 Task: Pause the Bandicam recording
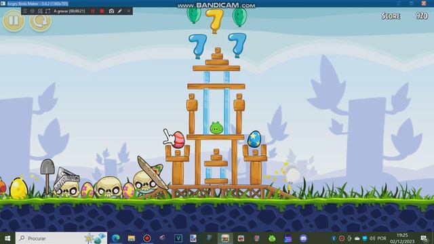point(93,11)
